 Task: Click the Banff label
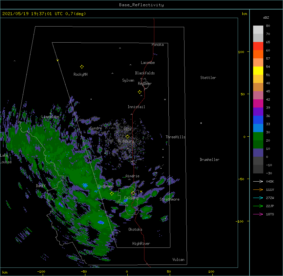(41, 186)
